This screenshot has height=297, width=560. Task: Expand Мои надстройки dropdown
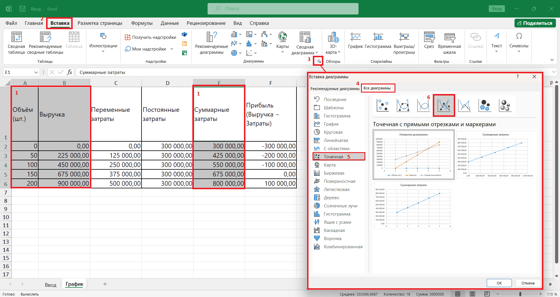tap(172, 49)
